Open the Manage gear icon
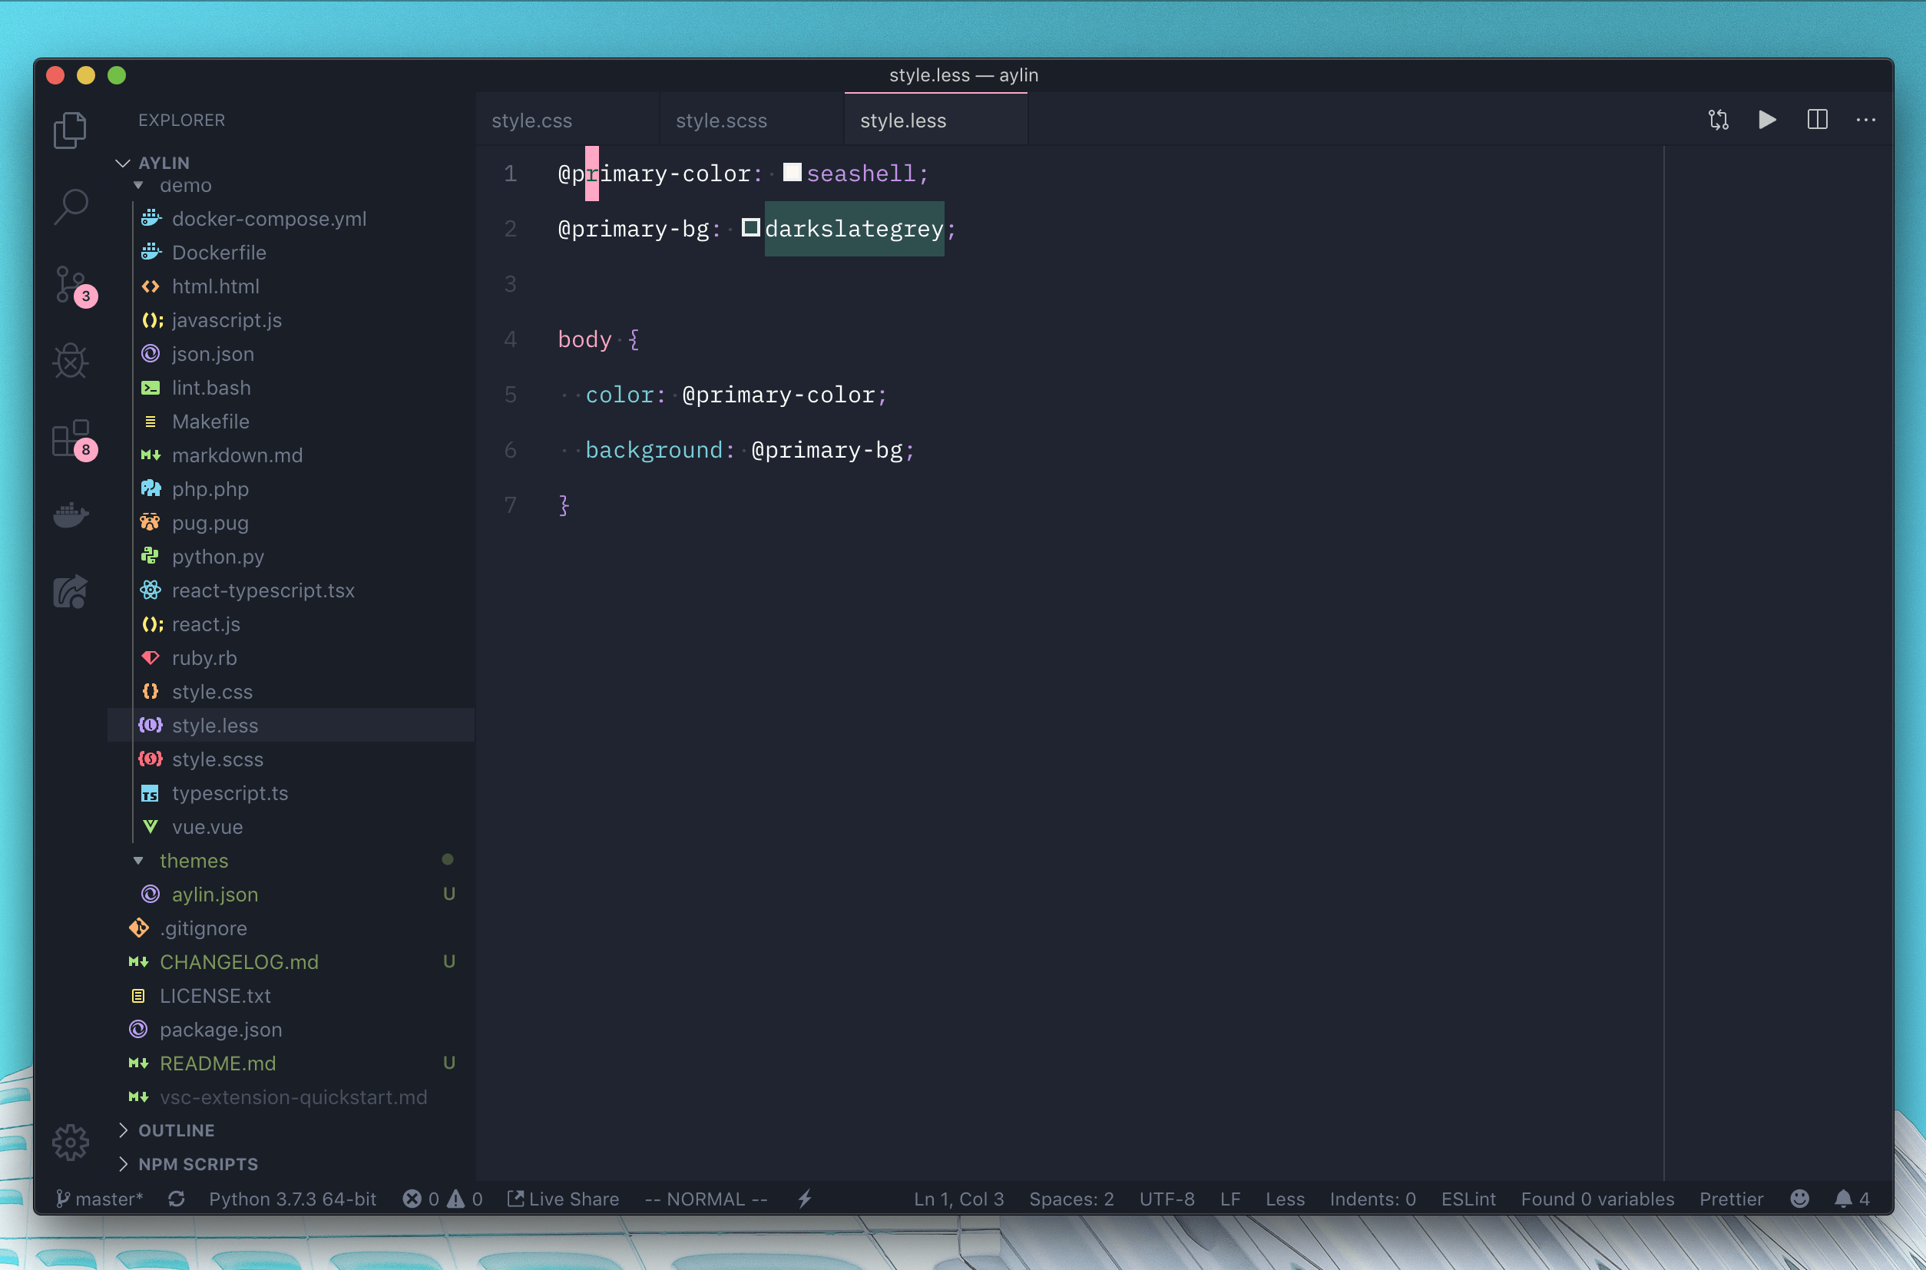Viewport: 1926px width, 1270px height. tap(71, 1142)
